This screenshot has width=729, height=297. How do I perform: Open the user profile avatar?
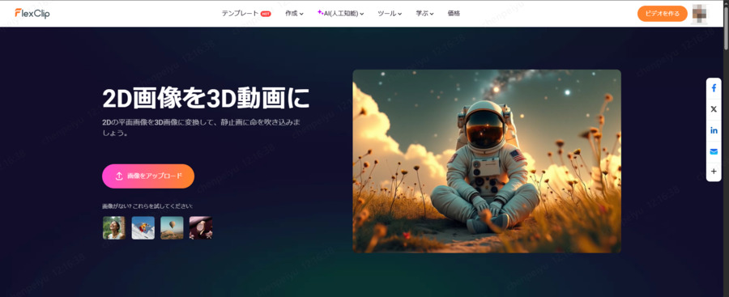699,14
